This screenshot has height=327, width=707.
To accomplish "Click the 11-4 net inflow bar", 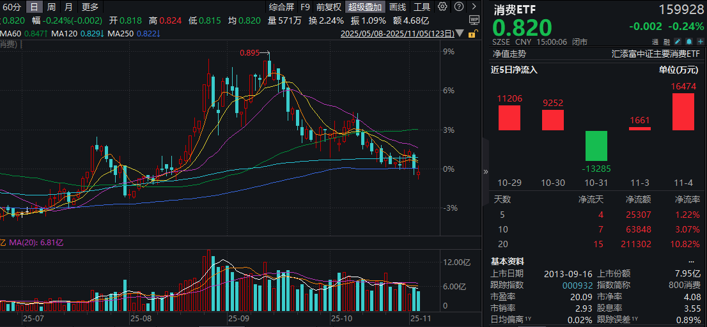I will pyautogui.click(x=683, y=112).
